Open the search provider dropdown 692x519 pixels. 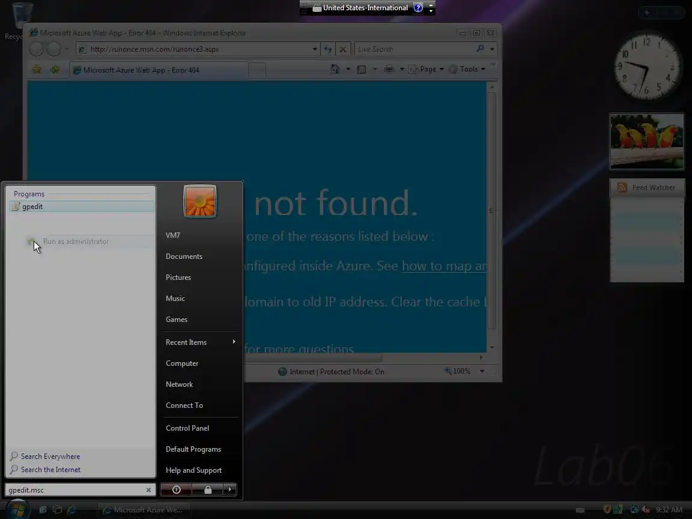point(492,49)
